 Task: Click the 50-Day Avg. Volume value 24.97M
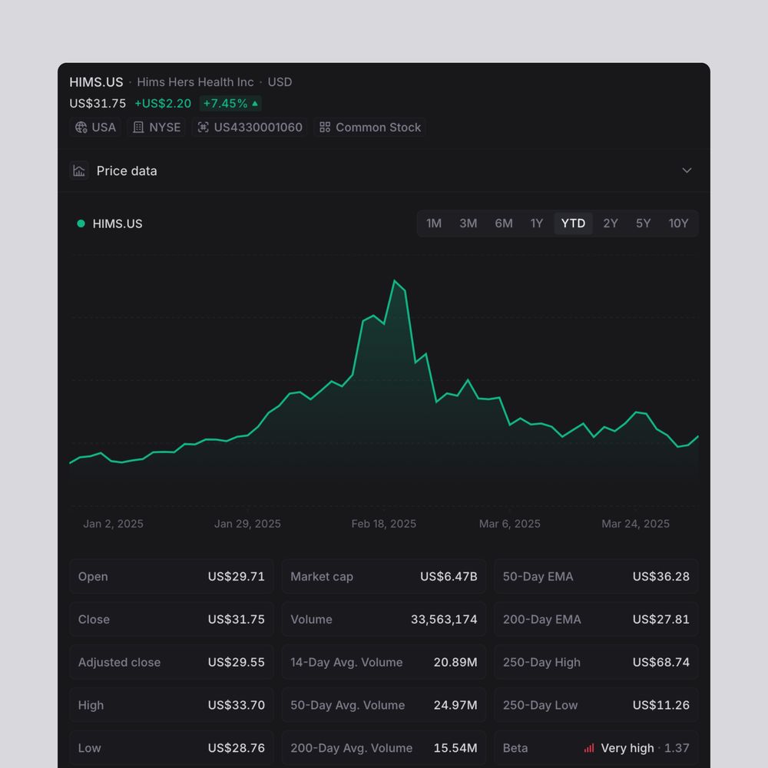click(455, 705)
